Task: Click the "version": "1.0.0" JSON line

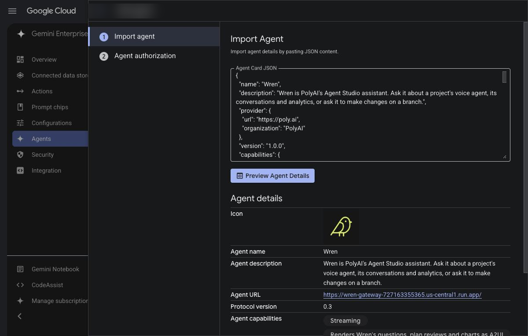Action: pos(262,146)
